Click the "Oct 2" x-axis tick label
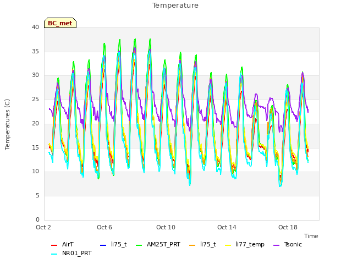Screen dimensions: 352x264 (43, 227)
